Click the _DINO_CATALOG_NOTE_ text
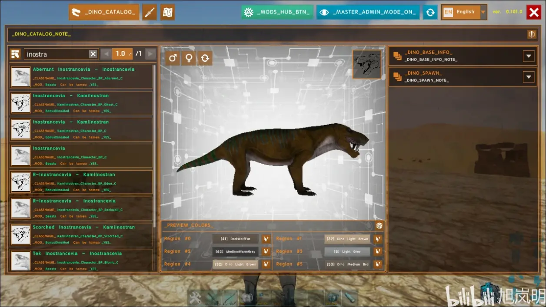This screenshot has width=546, height=307. tap(41, 34)
